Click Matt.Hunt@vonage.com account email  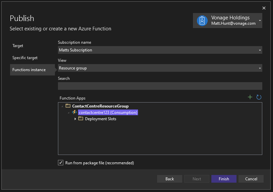[x=233, y=23]
